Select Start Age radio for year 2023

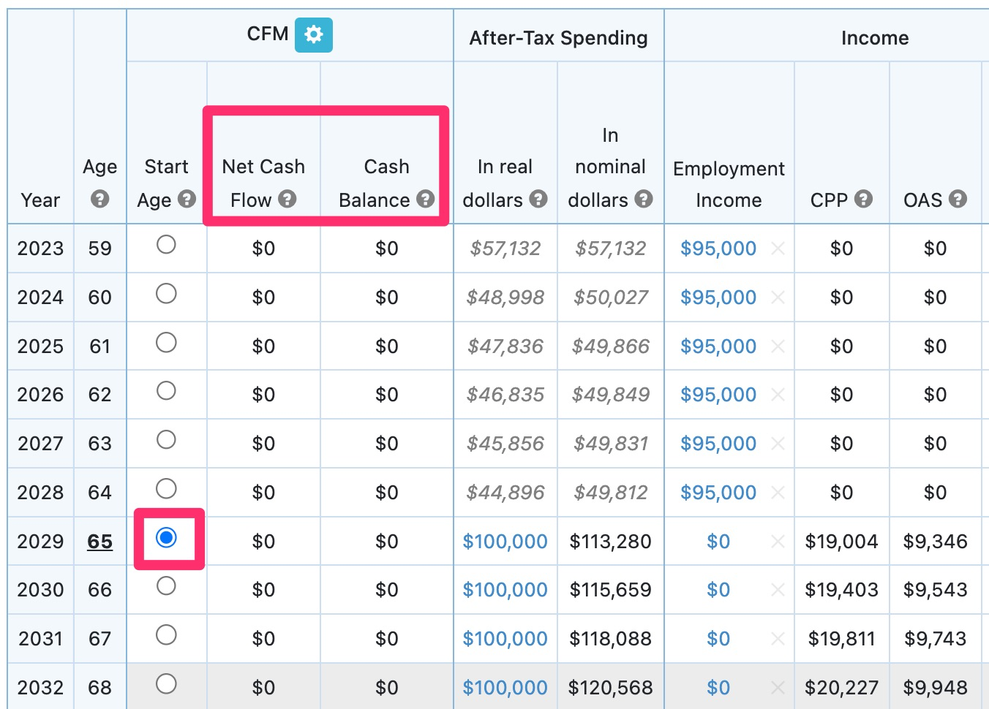[x=166, y=246]
